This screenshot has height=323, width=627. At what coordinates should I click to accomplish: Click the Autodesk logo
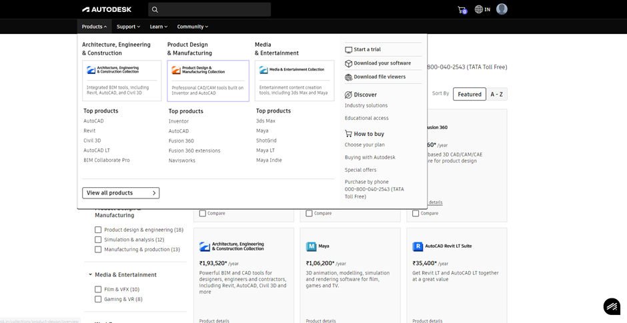[x=106, y=9]
